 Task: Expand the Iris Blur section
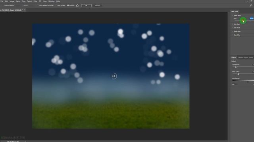coord(232,24)
